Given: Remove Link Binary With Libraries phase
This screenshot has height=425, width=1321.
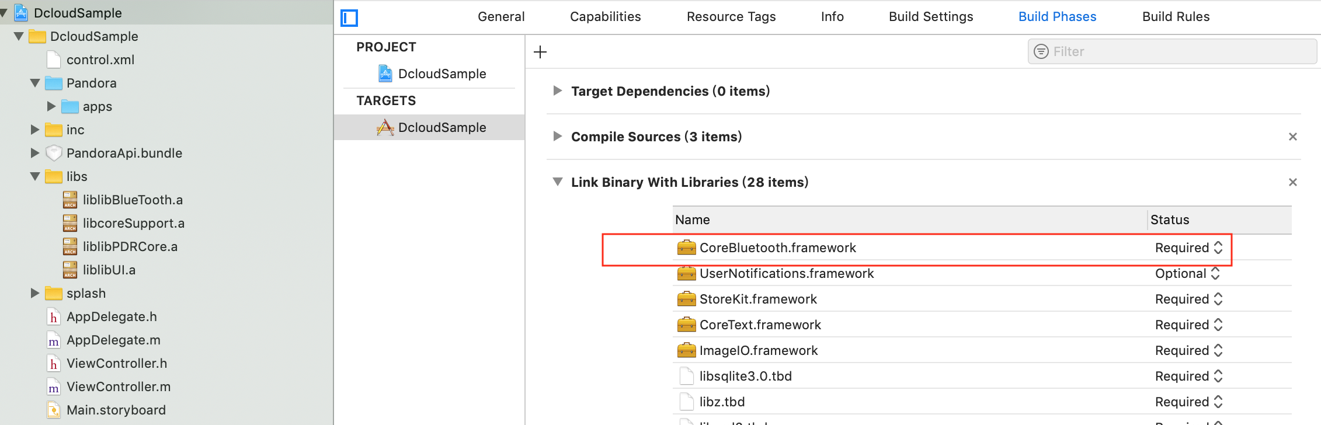Looking at the screenshot, I should (1292, 182).
